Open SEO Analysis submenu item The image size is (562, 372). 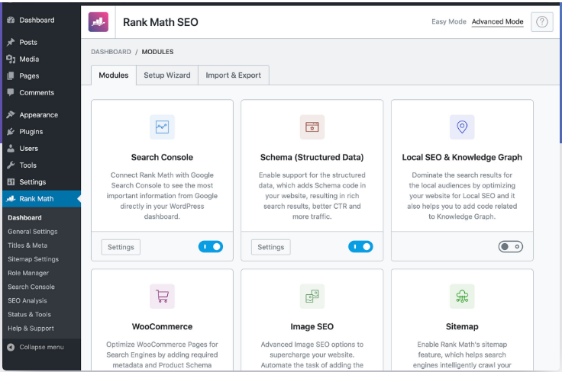(27, 300)
